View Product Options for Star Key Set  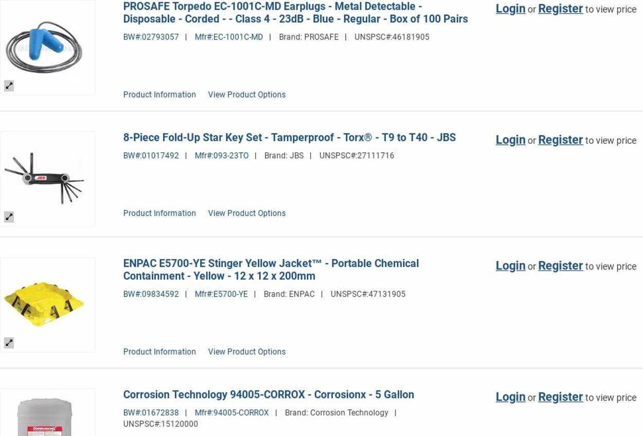coord(246,213)
